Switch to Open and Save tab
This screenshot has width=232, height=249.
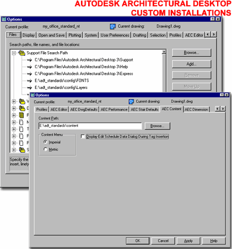(52, 35)
